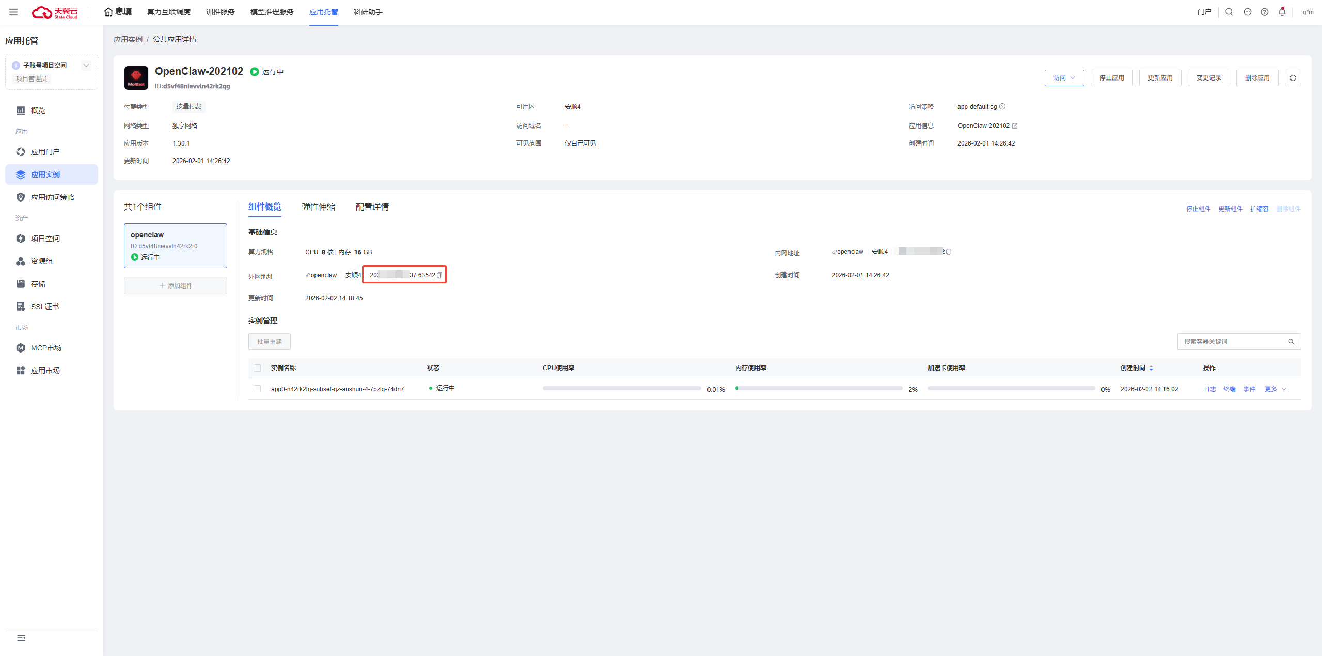Image resolution: width=1322 pixels, height=656 pixels.
Task: Switch to the 弹性伸缩 tab
Action: (x=318, y=207)
